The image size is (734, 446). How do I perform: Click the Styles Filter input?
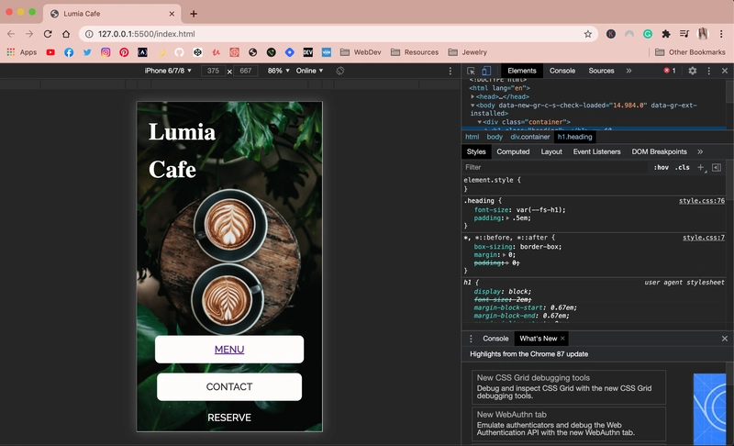pos(555,167)
